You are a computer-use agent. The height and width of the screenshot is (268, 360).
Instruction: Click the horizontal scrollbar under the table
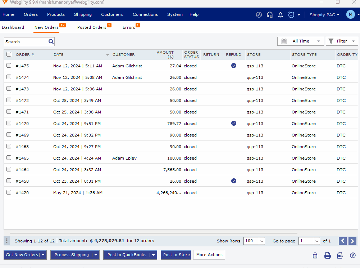click(x=154, y=233)
